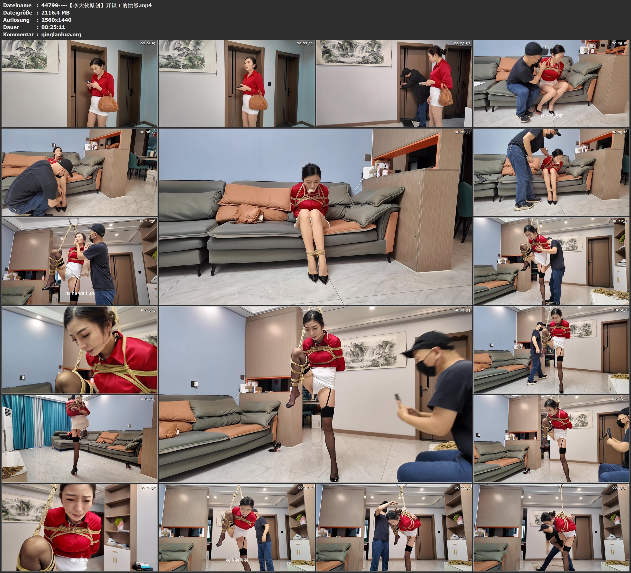The width and height of the screenshot is (631, 573).
Task: Click the 2560x1440 resolution value
Action: (x=56, y=20)
